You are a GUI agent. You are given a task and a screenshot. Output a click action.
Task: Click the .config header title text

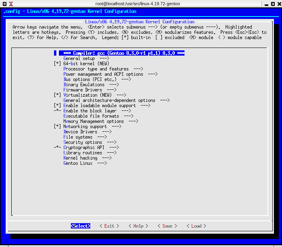tap(70, 11)
